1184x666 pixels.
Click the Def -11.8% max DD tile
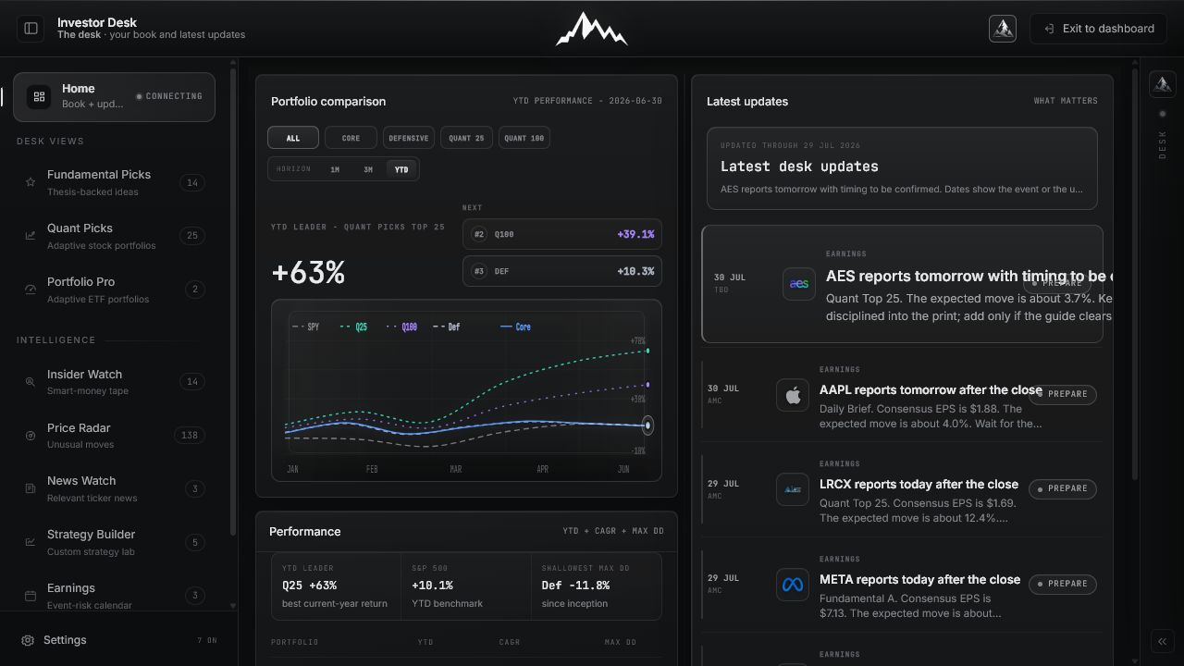pyautogui.click(x=596, y=586)
